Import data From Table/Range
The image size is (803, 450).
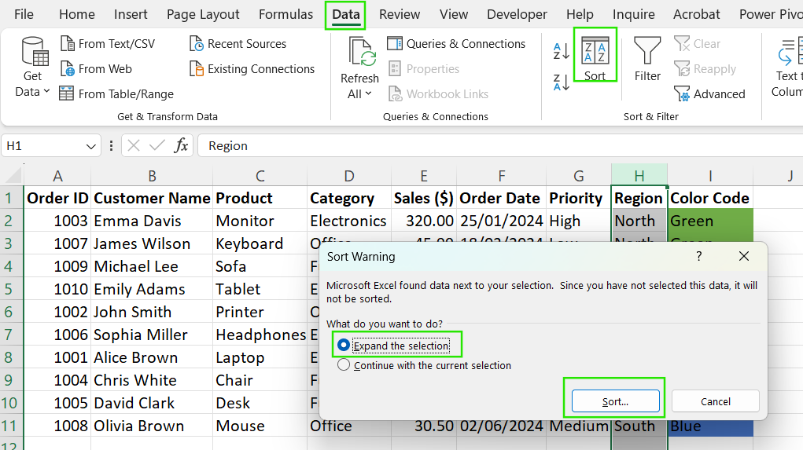coord(116,94)
